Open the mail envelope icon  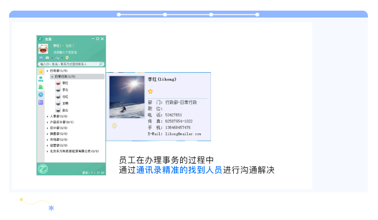click(x=47, y=58)
